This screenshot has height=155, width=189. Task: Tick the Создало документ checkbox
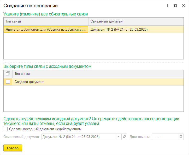pyautogui.click(x=8, y=82)
